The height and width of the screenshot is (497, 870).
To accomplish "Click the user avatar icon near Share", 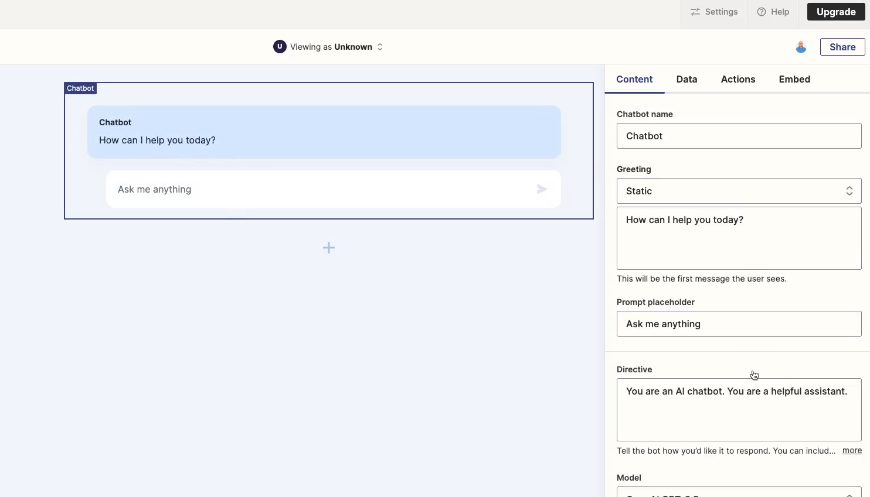I will [801, 47].
